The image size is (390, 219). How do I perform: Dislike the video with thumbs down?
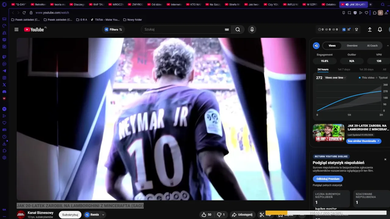[x=221, y=215]
